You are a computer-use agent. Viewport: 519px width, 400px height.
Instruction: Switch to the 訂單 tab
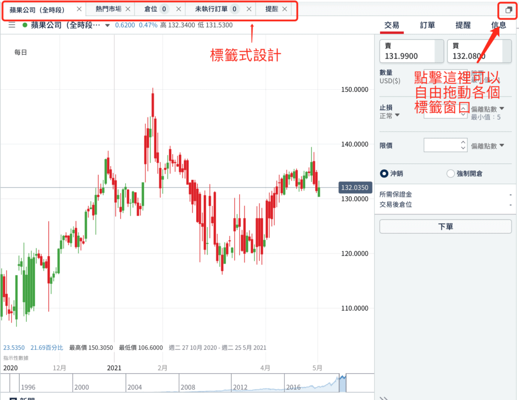pyautogui.click(x=427, y=25)
